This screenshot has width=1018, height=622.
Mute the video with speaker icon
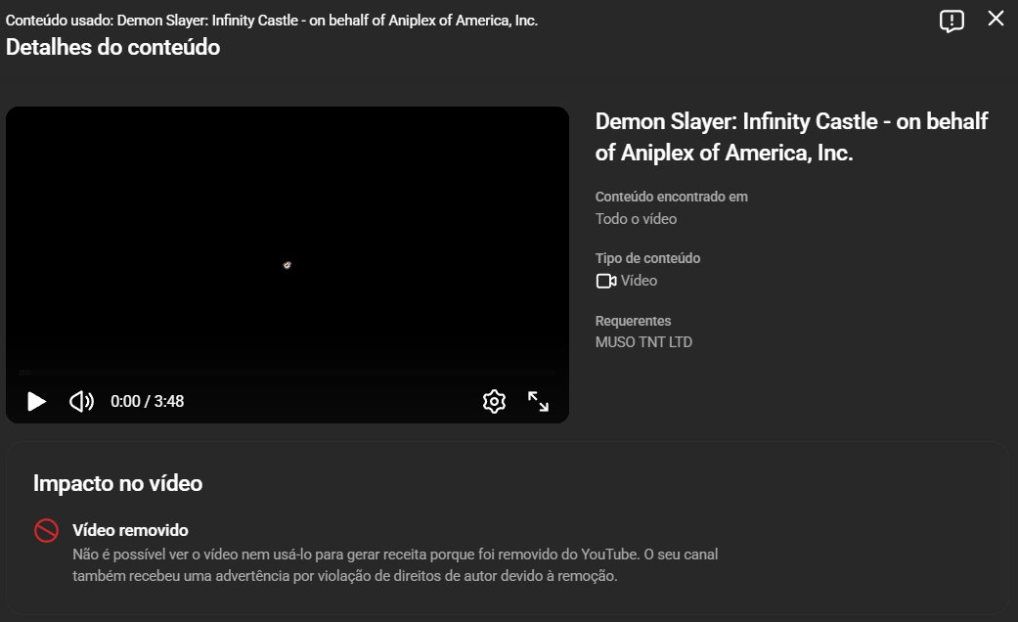click(82, 401)
